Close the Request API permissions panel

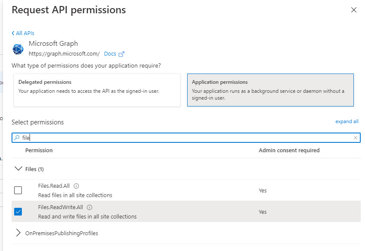click(353, 10)
